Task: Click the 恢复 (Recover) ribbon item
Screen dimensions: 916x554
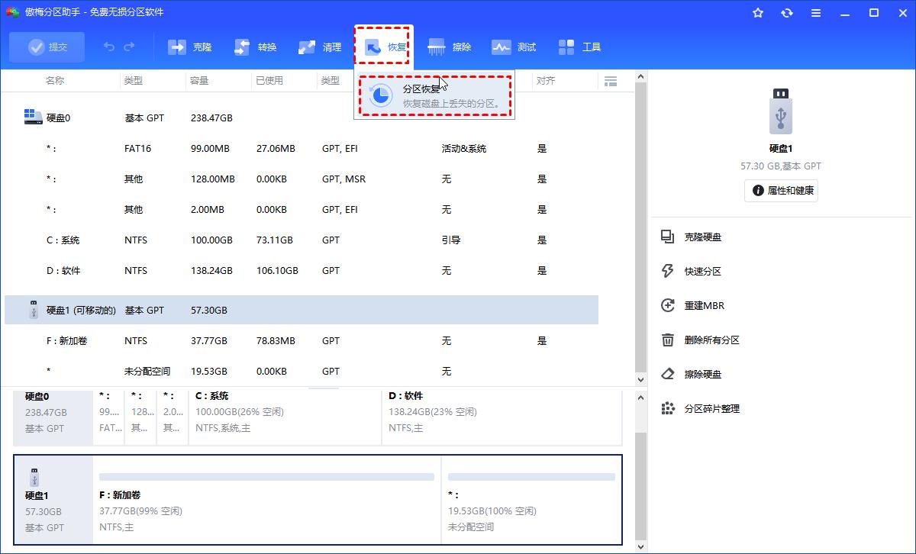Action: [382, 47]
